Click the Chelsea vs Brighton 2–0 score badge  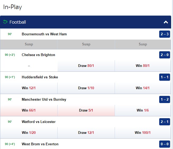tap(165, 55)
